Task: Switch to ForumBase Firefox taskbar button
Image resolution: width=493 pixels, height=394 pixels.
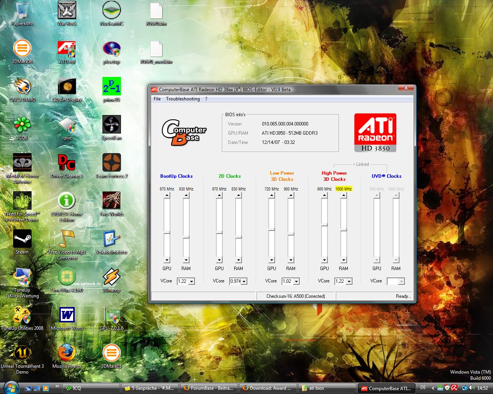Action: click(x=209, y=388)
